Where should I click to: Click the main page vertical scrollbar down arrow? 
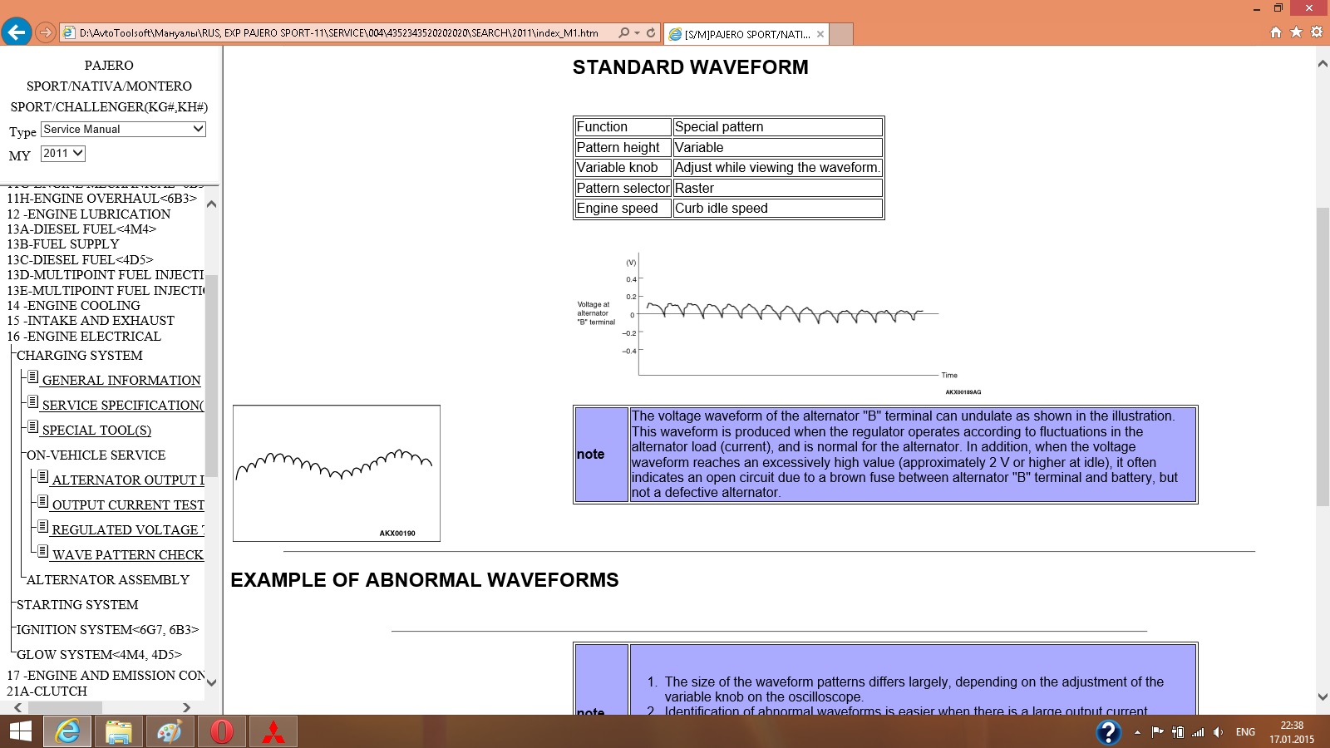point(1322,696)
